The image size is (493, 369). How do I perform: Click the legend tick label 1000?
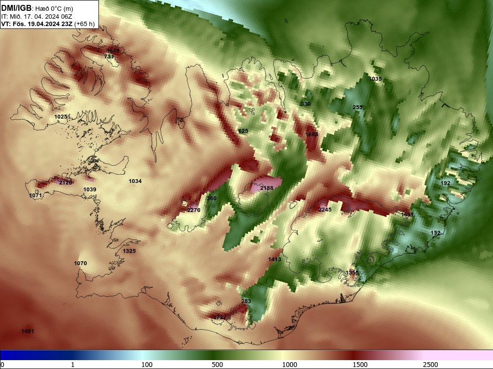tap(289, 365)
